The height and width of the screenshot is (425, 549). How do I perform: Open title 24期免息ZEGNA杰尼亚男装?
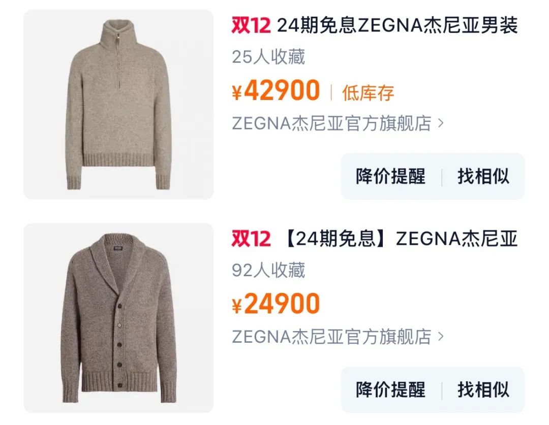398,25
